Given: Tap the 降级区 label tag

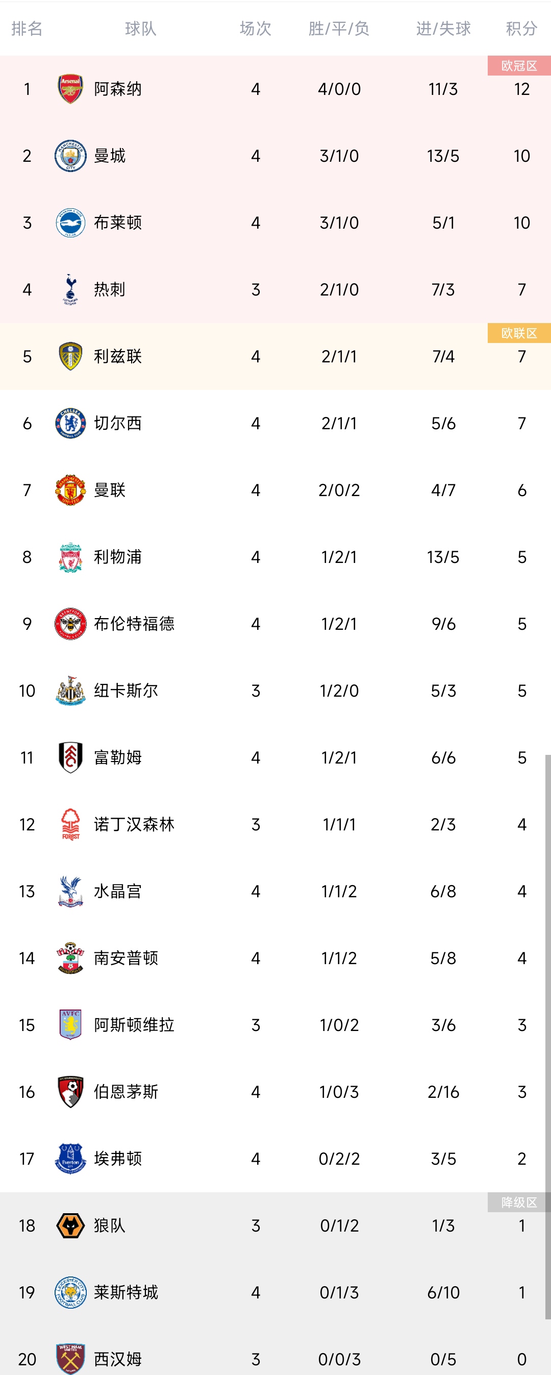Looking at the screenshot, I should (519, 1202).
